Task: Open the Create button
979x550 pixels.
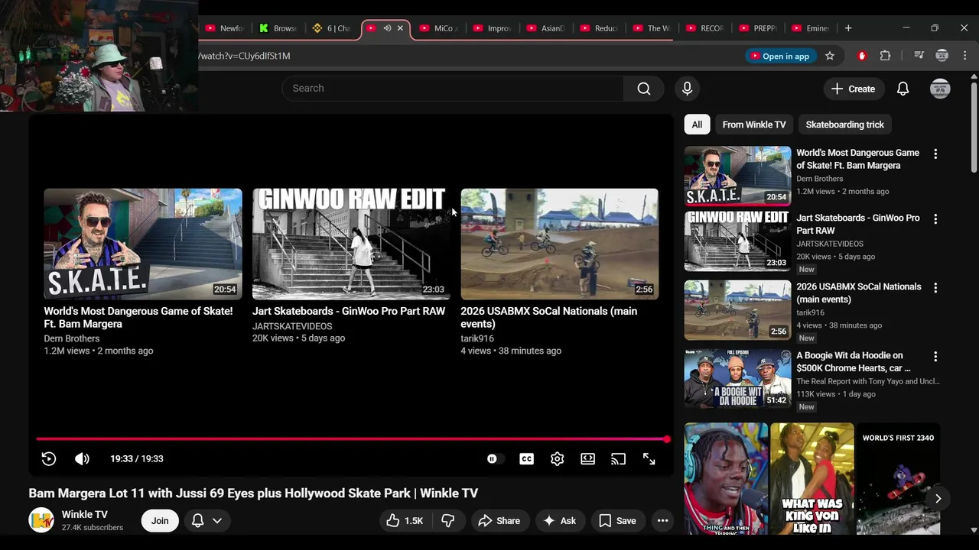Action: point(854,89)
